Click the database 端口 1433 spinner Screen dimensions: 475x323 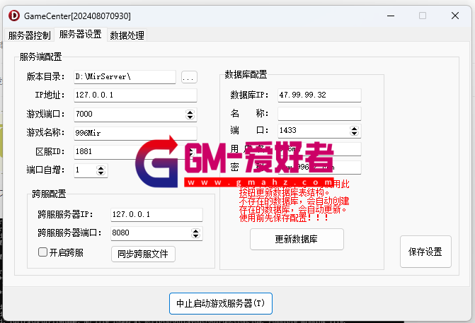click(x=355, y=131)
